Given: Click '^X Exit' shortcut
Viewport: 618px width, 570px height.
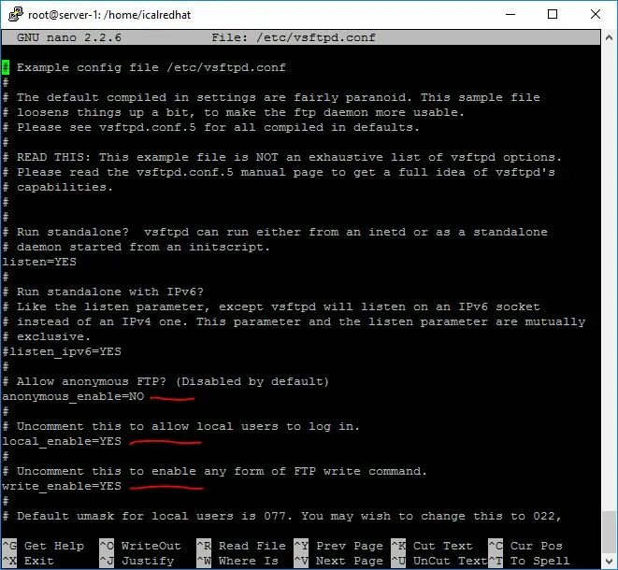Looking at the screenshot, I should [x=28, y=561].
